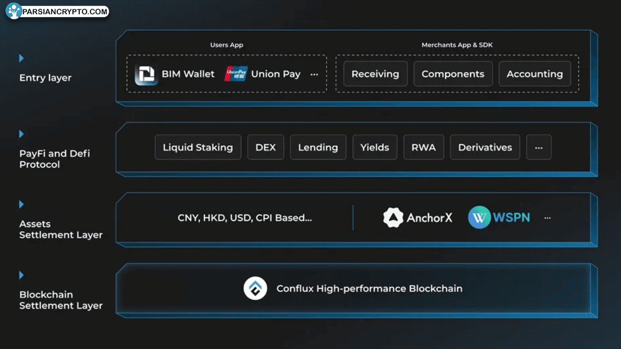The width and height of the screenshot is (621, 349).
Task: Click the BIM Wallet label
Action: (x=188, y=74)
